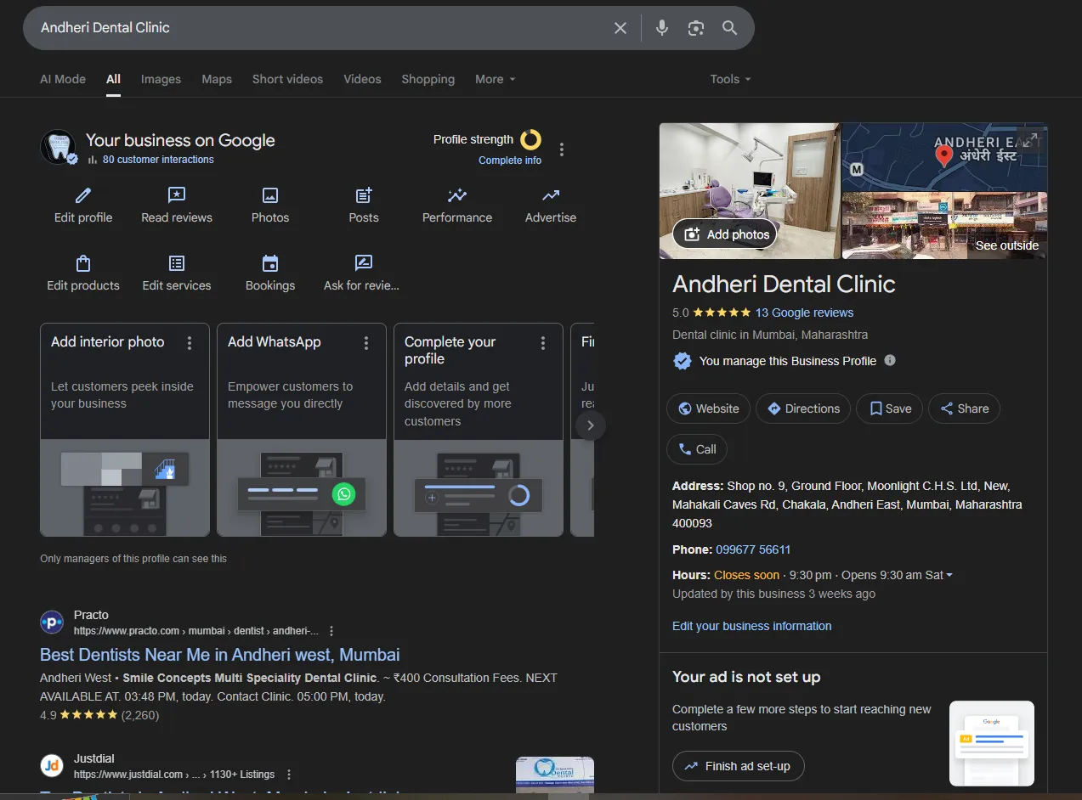Open the See outside street view thumbnail
The width and height of the screenshot is (1082, 800).
[x=944, y=225]
